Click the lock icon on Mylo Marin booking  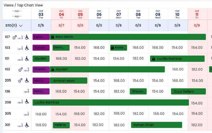pos(52,37)
